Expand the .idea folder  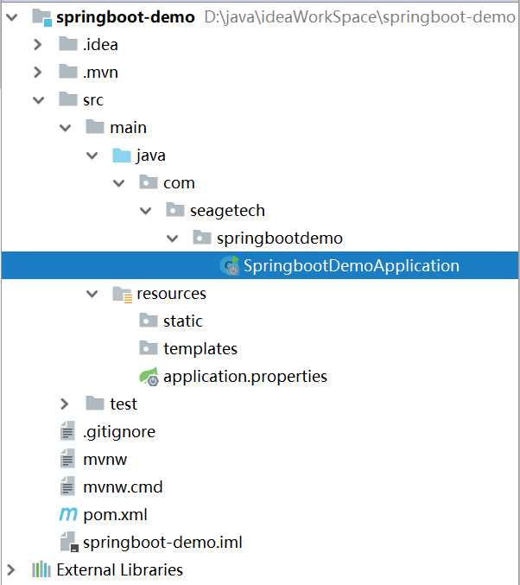[x=38, y=45]
